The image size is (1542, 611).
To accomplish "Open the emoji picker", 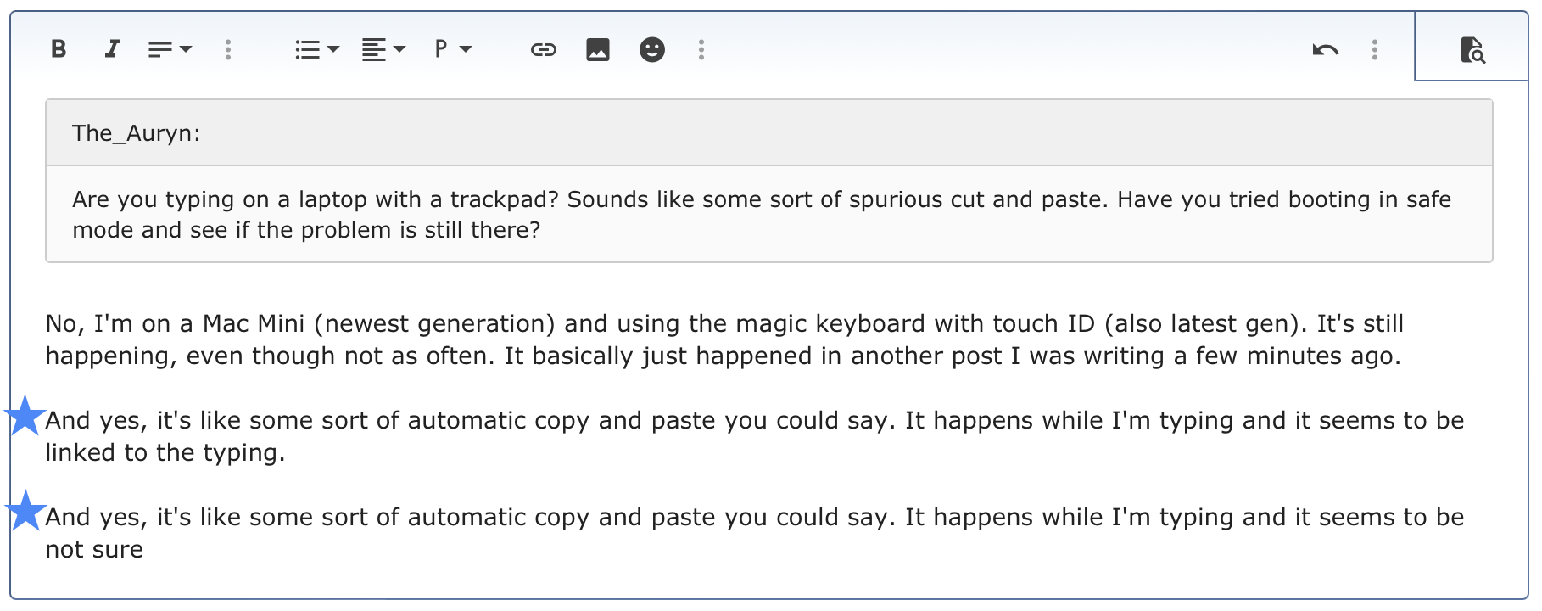I will pos(652,49).
